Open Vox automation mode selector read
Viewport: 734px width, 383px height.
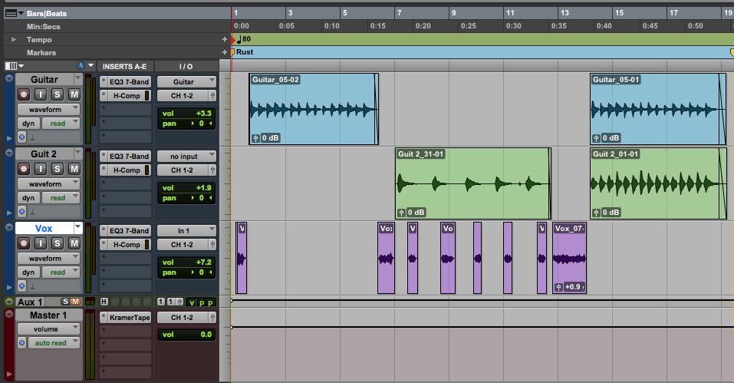tap(61, 272)
